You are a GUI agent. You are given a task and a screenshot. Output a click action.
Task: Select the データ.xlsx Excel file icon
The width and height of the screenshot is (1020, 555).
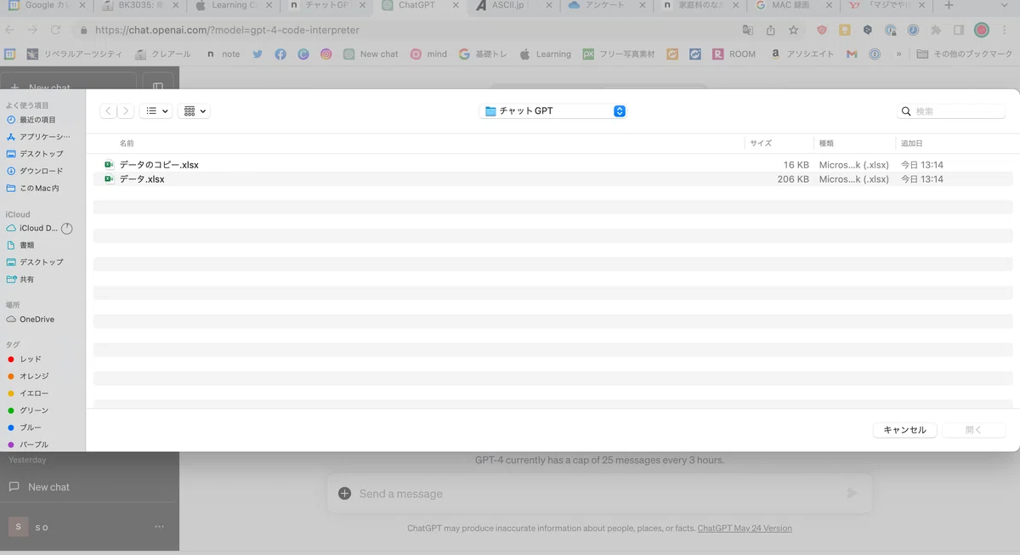point(109,179)
